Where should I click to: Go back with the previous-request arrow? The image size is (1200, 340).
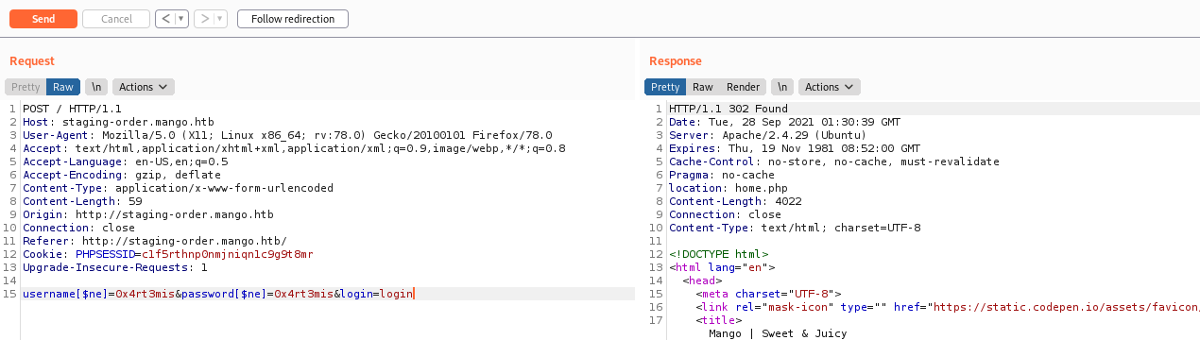pyautogui.click(x=164, y=19)
